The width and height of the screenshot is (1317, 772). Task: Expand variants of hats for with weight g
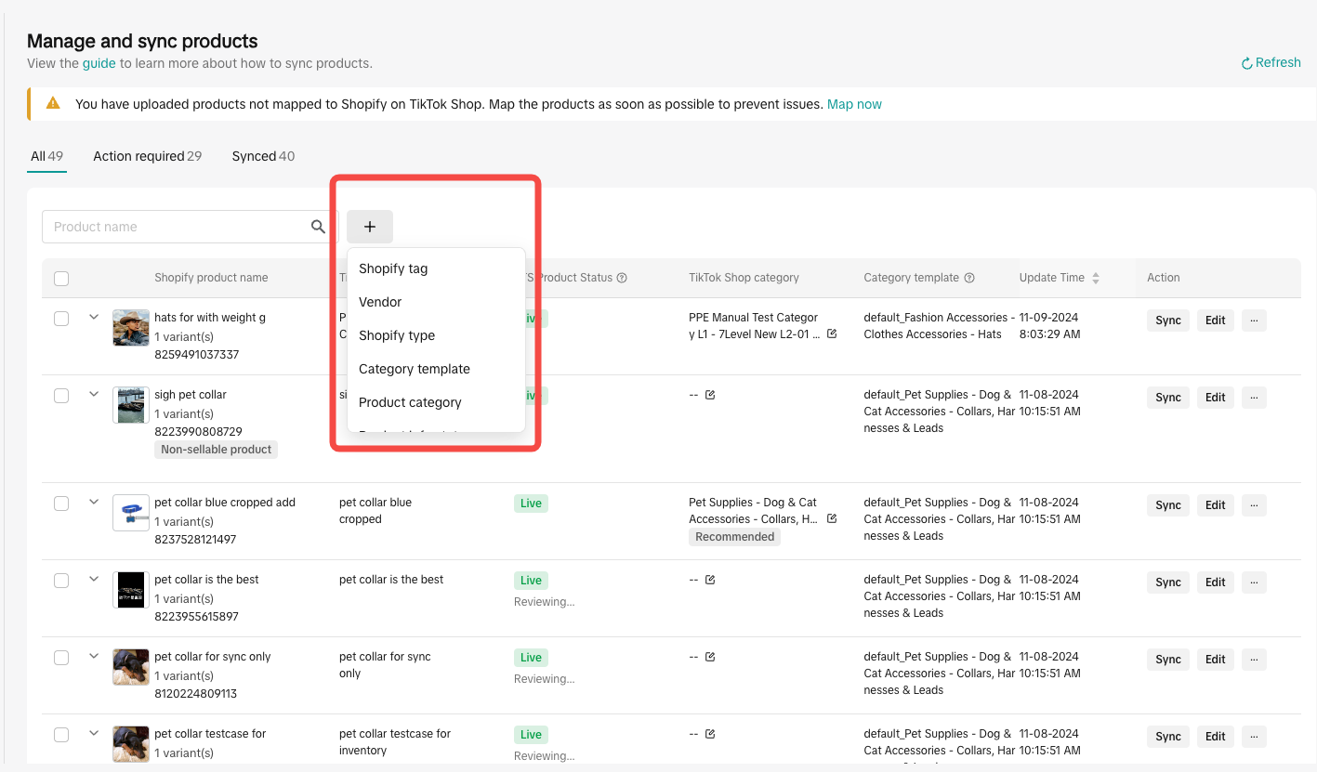coord(94,317)
